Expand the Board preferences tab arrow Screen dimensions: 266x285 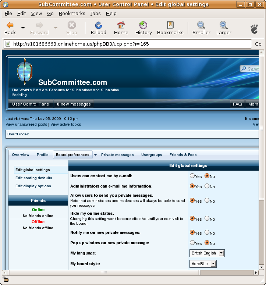pyautogui.click(x=95, y=155)
